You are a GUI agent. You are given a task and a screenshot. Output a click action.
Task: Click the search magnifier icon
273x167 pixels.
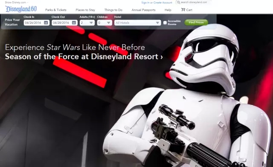click(178, 2)
